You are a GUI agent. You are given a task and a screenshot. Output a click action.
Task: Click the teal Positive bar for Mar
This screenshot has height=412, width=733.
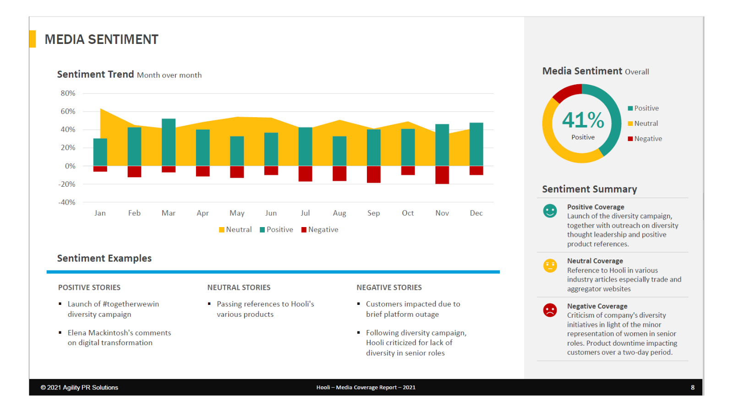(x=169, y=142)
